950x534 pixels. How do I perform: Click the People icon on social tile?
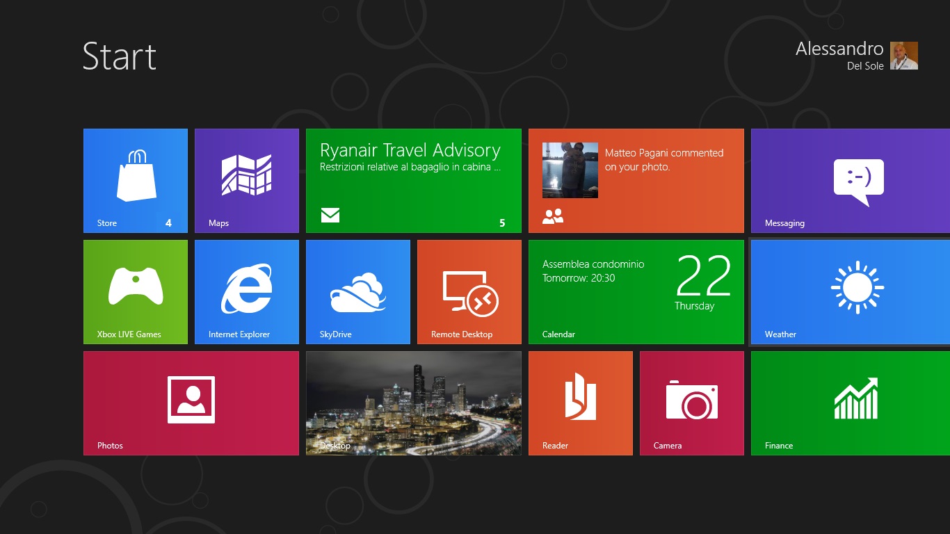coord(553,216)
